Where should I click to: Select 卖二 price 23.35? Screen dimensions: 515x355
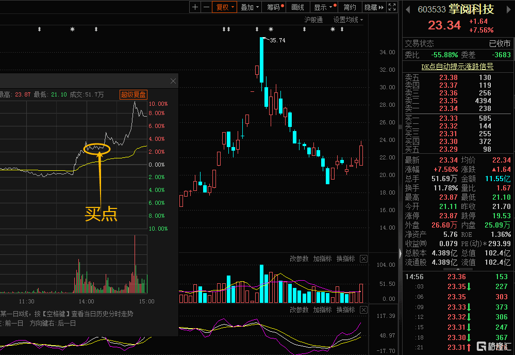pos(448,101)
